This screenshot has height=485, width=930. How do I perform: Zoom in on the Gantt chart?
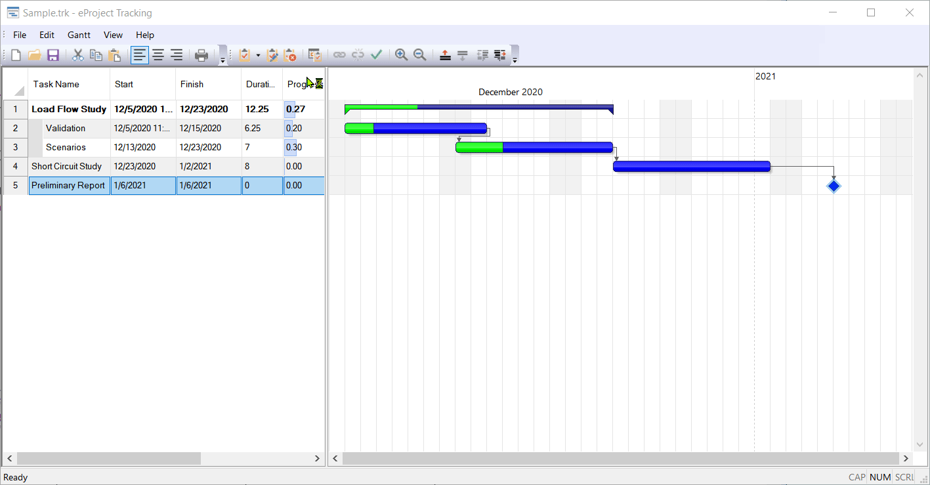(402, 55)
